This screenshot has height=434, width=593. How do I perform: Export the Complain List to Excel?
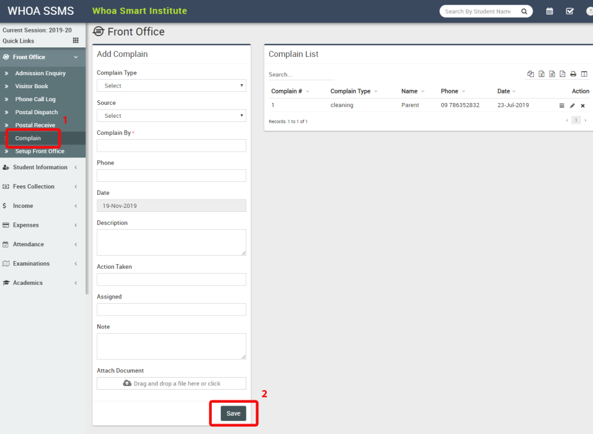pos(541,73)
